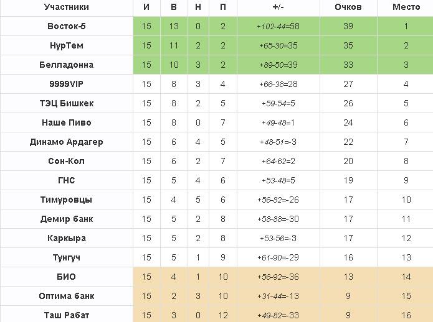Click the Демир банк team name
Image resolution: width=433 pixels, height=322 pixels.
point(66,219)
